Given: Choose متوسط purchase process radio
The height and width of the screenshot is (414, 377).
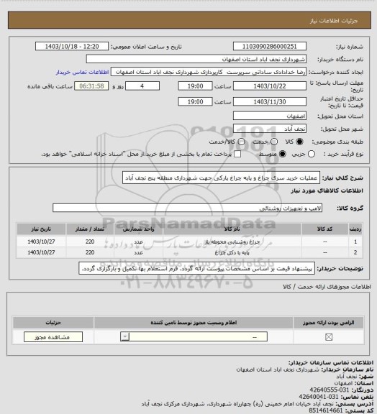Looking at the screenshot, I should [283, 154].
